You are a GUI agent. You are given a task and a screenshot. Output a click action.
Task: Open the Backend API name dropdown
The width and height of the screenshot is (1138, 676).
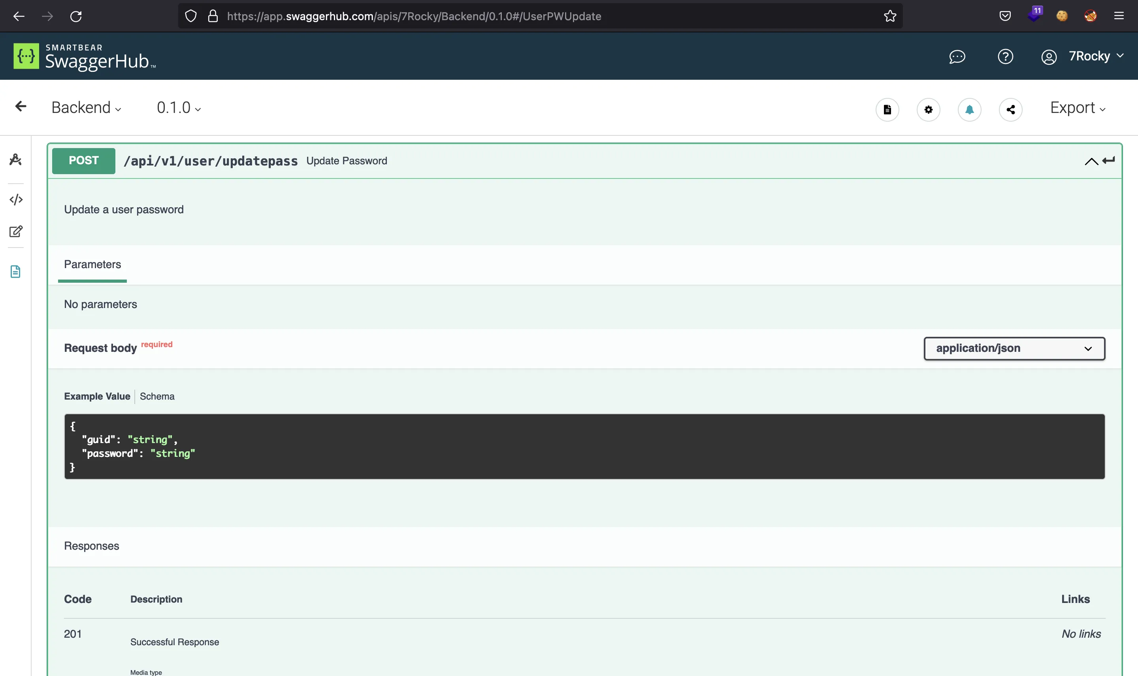[86, 107]
